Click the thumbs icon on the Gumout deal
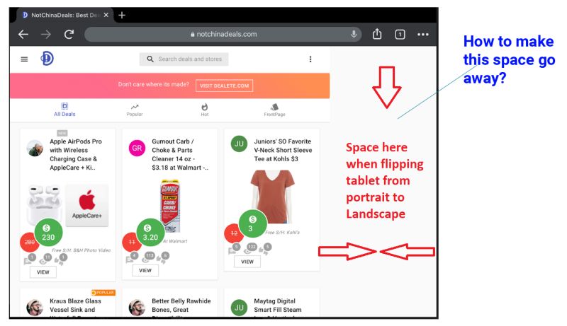The height and width of the screenshot is (326, 567). [163, 258]
